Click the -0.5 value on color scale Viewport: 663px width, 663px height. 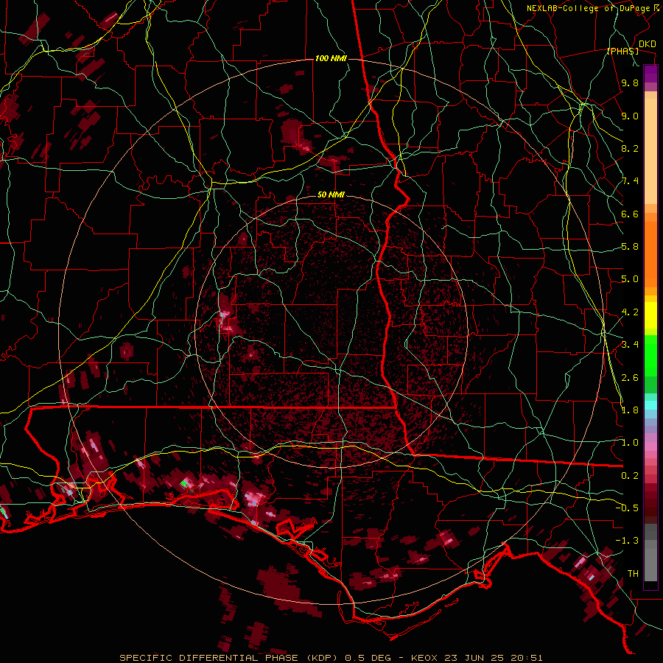click(x=627, y=508)
